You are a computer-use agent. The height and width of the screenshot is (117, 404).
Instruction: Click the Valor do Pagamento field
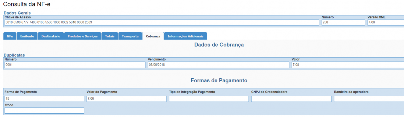pyautogui.click(x=126, y=99)
